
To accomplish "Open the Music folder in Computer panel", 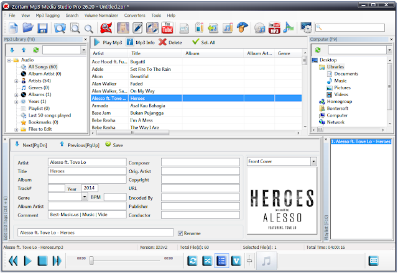I will 340,81.
